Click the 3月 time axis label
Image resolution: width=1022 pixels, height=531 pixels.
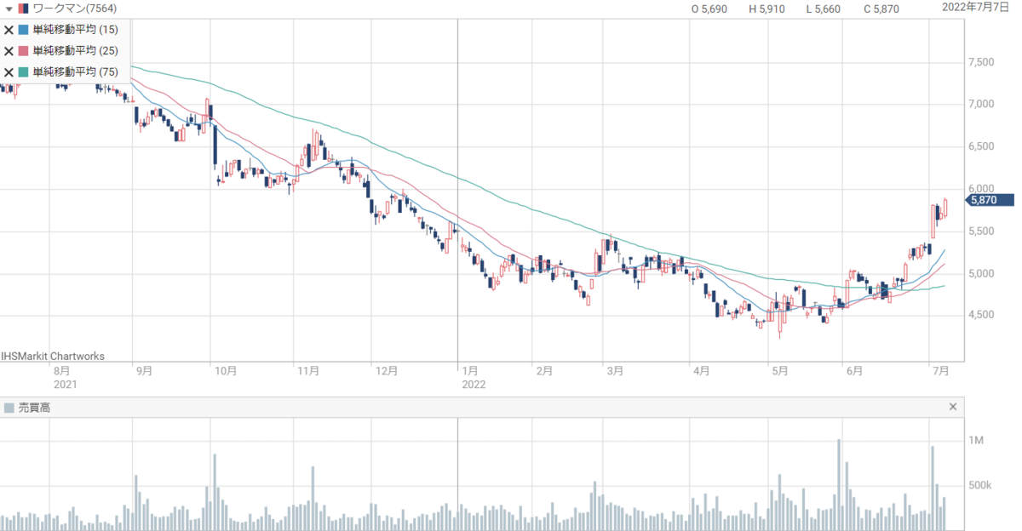614,371
